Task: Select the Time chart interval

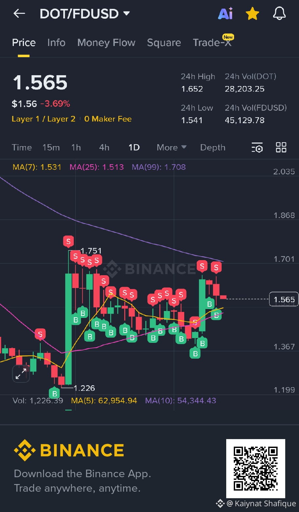Action: [x=22, y=147]
